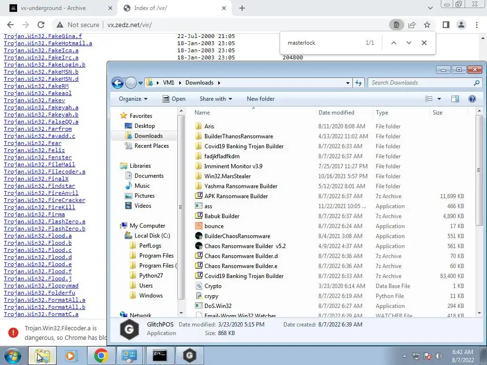This screenshot has width=487, height=365.
Task: Open Trojan.Win32.FireCracker link
Action: point(44,200)
